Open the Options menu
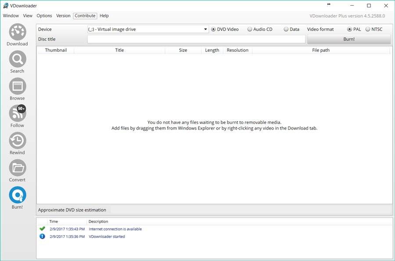Image resolution: width=395 pixels, height=261 pixels. tap(44, 16)
